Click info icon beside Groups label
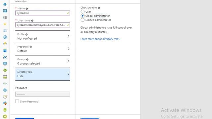Image resolution: width=212 pixels, height=119 pixels. (27, 59)
